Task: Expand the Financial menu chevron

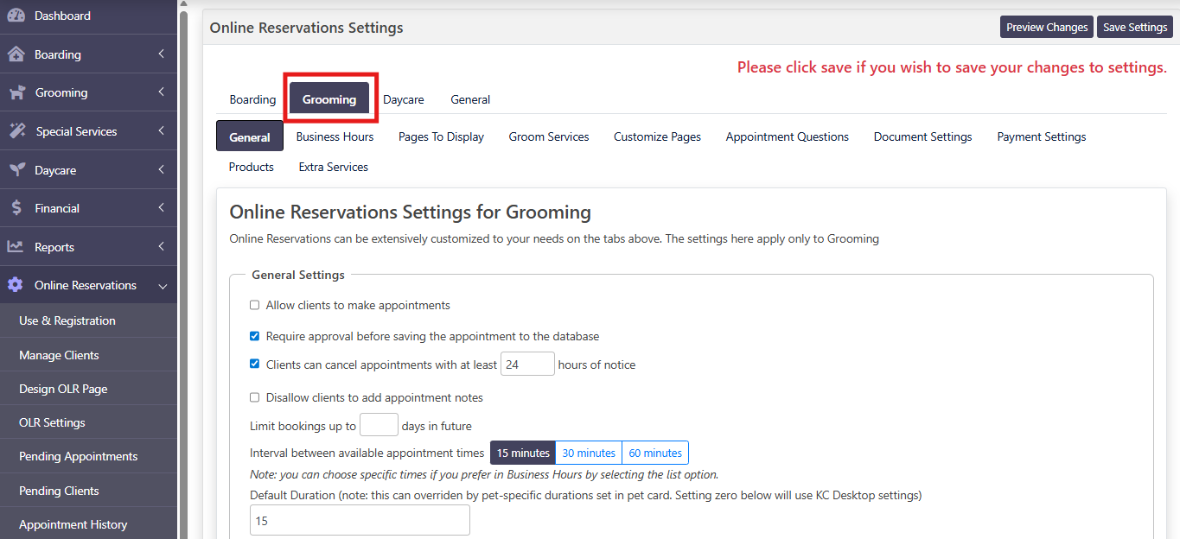Action: pos(162,208)
